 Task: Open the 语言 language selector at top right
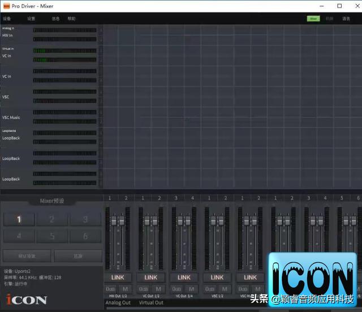click(x=346, y=19)
